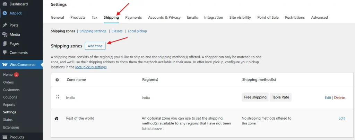Open the Coupons submenu item
Viewport: 355px width, 140px height.
10,97
